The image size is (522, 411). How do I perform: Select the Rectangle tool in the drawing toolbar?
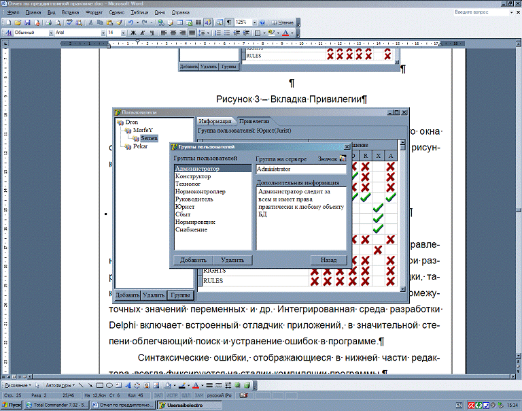coord(99,385)
